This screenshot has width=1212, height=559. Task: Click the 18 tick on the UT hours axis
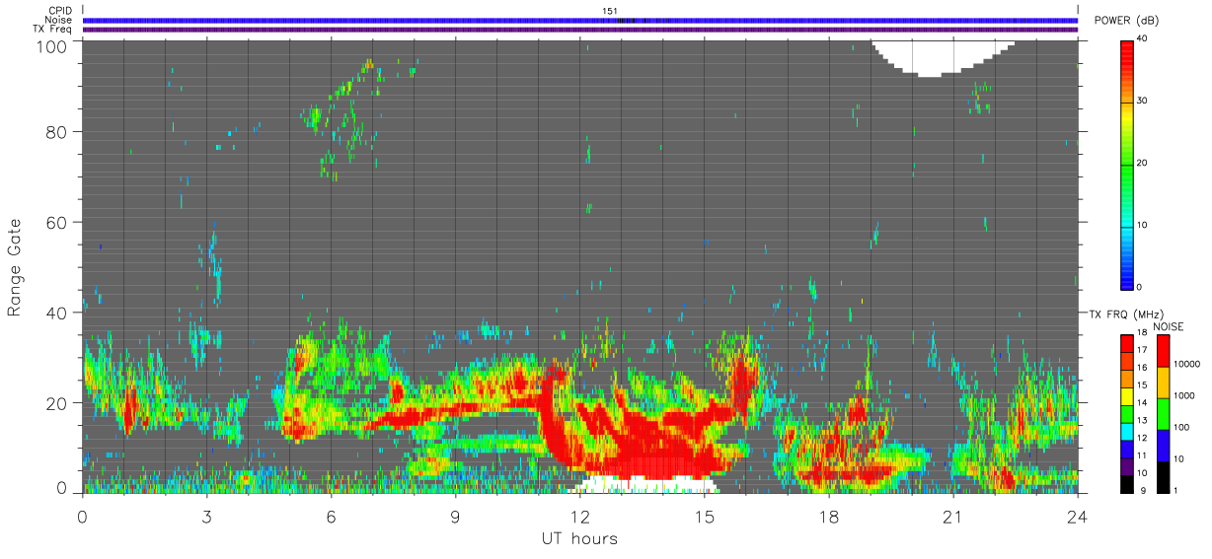829,517
